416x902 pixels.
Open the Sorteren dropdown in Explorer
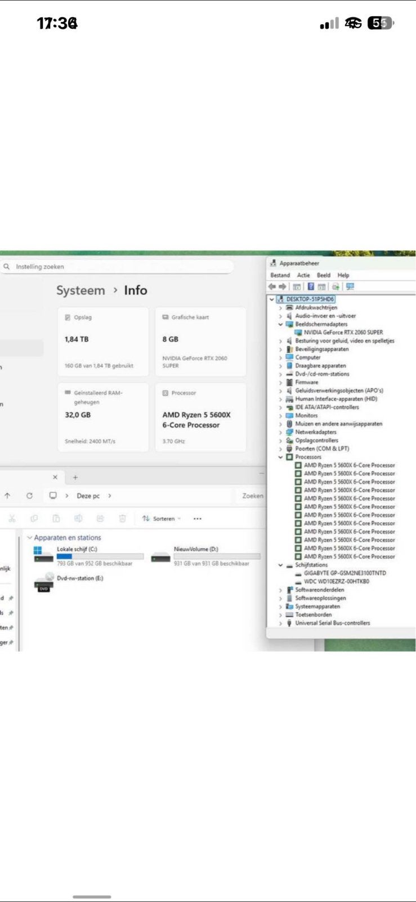(x=162, y=519)
